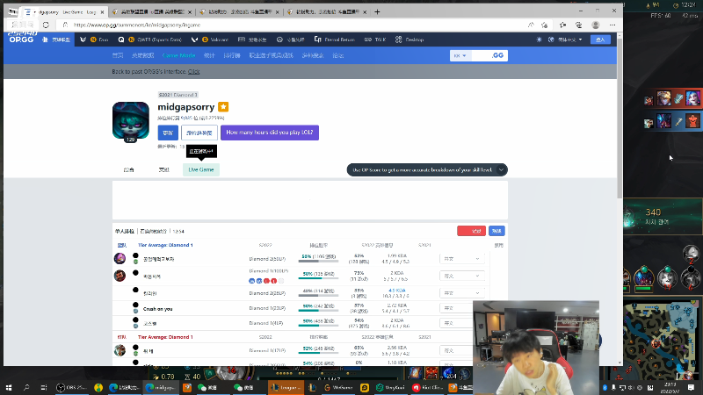Open browser settings and more menu

coord(612,25)
